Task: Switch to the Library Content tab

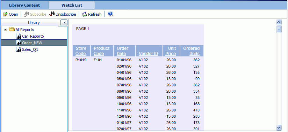Action: tap(24, 5)
